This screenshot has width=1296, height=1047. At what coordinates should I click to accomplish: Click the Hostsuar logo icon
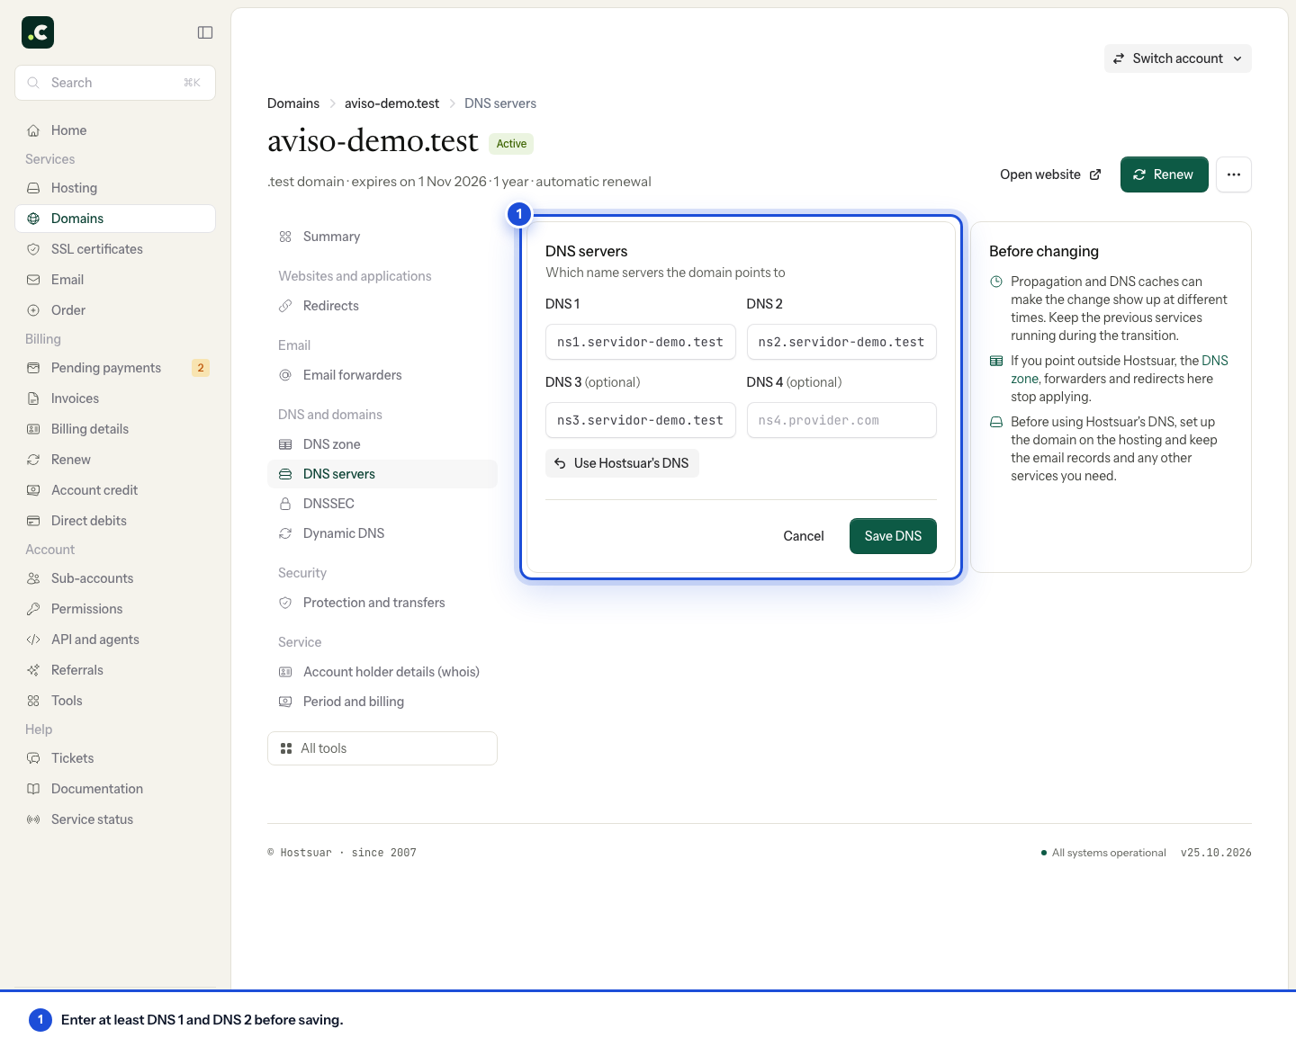[38, 32]
